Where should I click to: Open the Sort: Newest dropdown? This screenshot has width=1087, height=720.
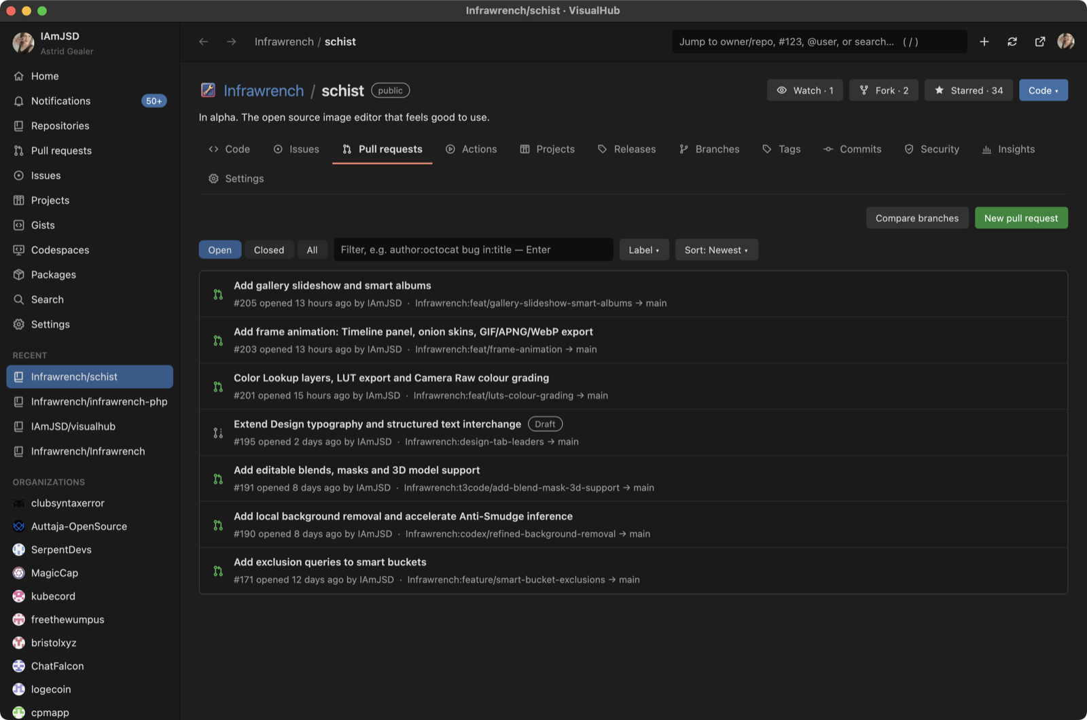click(x=717, y=250)
